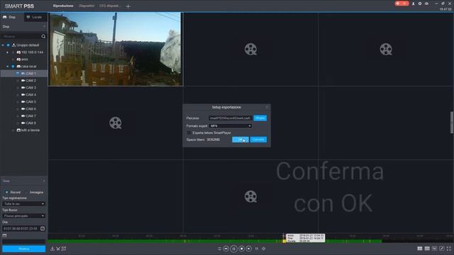The width and height of the screenshot is (454, 255).
Task: Click the device search input field
Action: [x=21, y=36]
